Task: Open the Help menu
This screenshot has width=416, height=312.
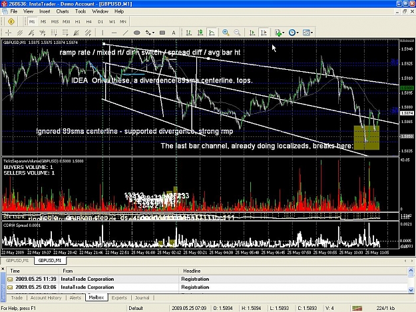Action: tap(119, 11)
